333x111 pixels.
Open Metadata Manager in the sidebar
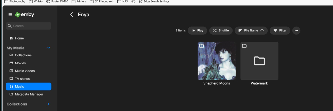(29, 94)
